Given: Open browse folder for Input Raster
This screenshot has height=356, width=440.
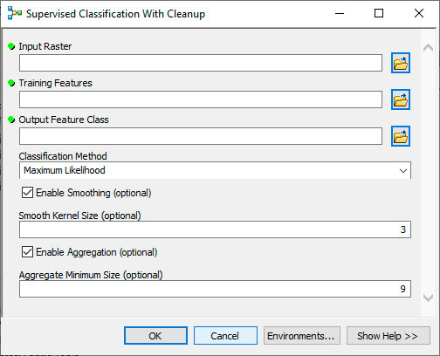Looking at the screenshot, I should [x=401, y=63].
